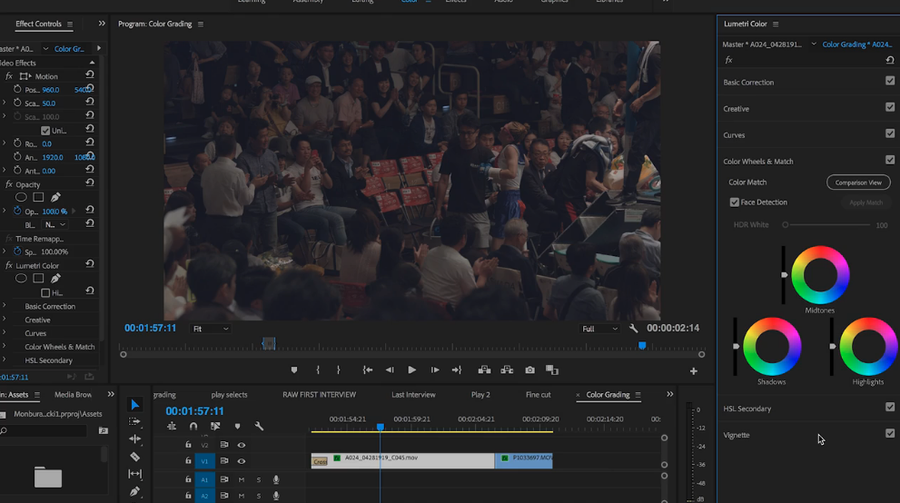This screenshot has height=503, width=900.
Task: Select the Slip tool
Action: coord(135,474)
